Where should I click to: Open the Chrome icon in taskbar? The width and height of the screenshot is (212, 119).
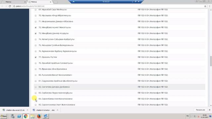tap(26, 116)
